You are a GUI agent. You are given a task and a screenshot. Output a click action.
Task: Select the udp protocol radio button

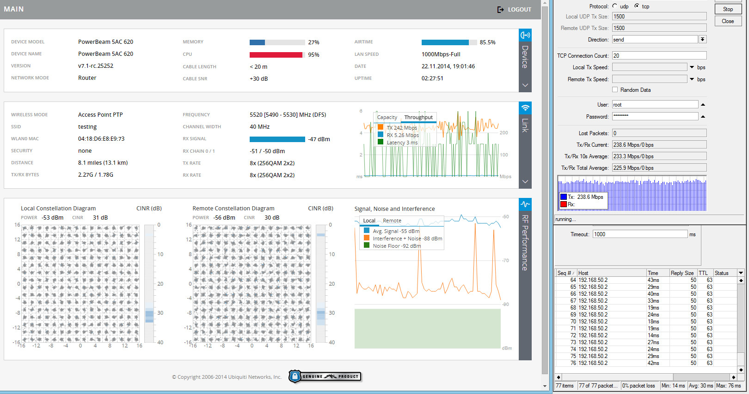click(x=615, y=6)
